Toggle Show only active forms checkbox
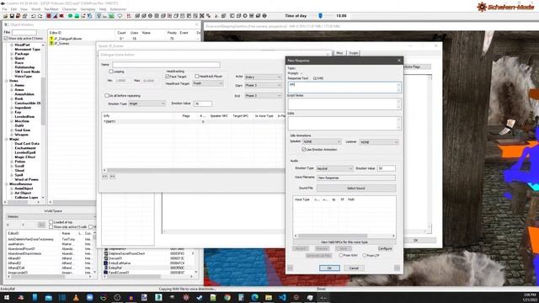The image size is (539, 303). point(6,39)
